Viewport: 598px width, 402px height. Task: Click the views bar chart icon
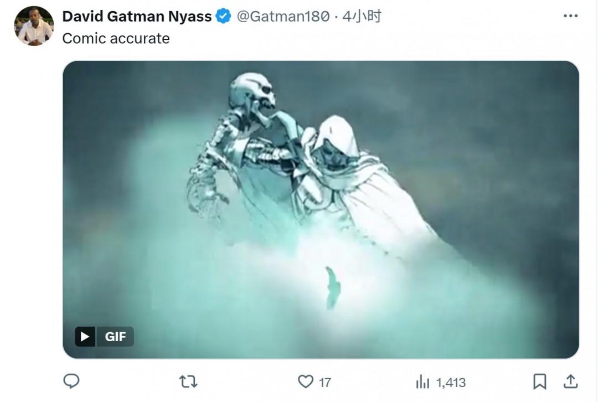422,382
